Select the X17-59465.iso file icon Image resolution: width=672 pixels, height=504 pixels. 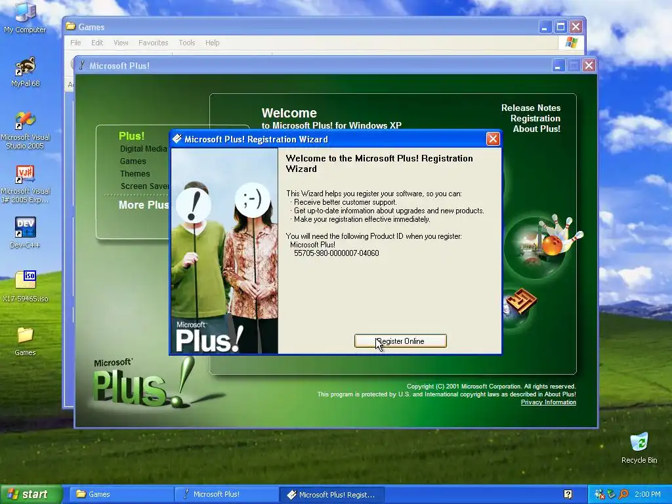pyautogui.click(x=25, y=286)
